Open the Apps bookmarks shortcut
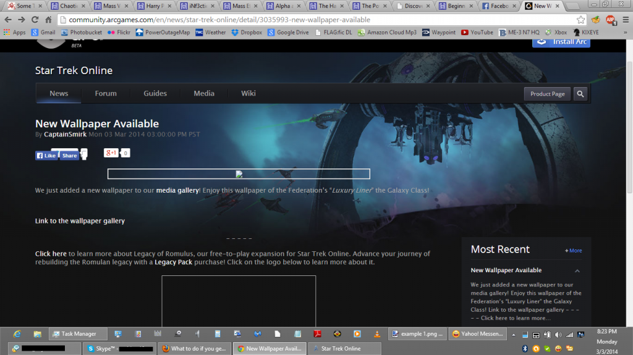Screen dimensions: 633x355 [15, 32]
